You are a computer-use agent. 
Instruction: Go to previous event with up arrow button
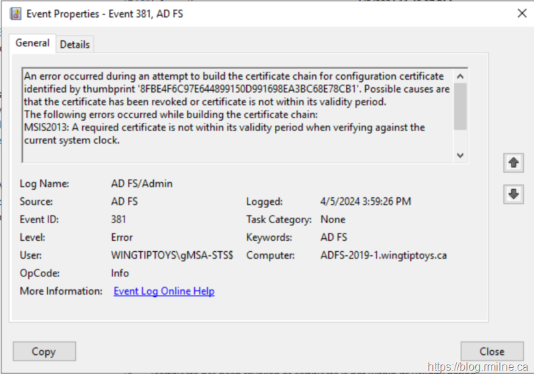[513, 163]
